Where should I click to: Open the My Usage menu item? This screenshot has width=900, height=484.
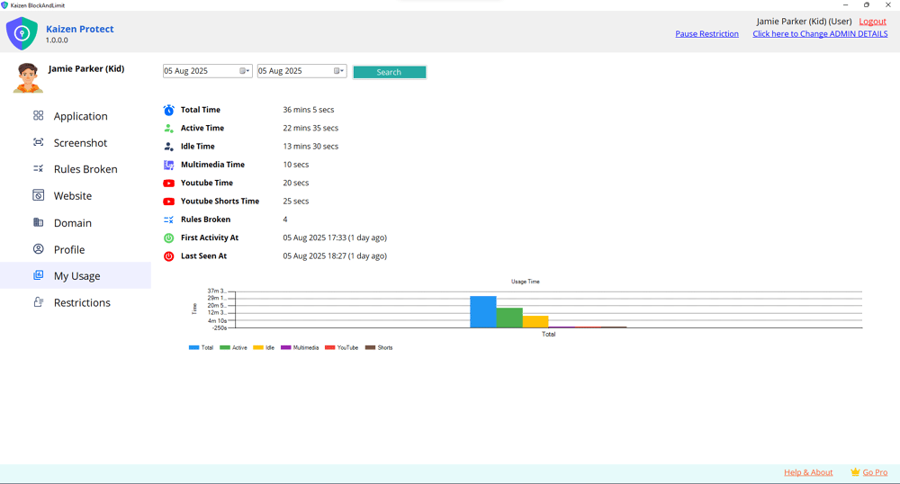coord(76,276)
